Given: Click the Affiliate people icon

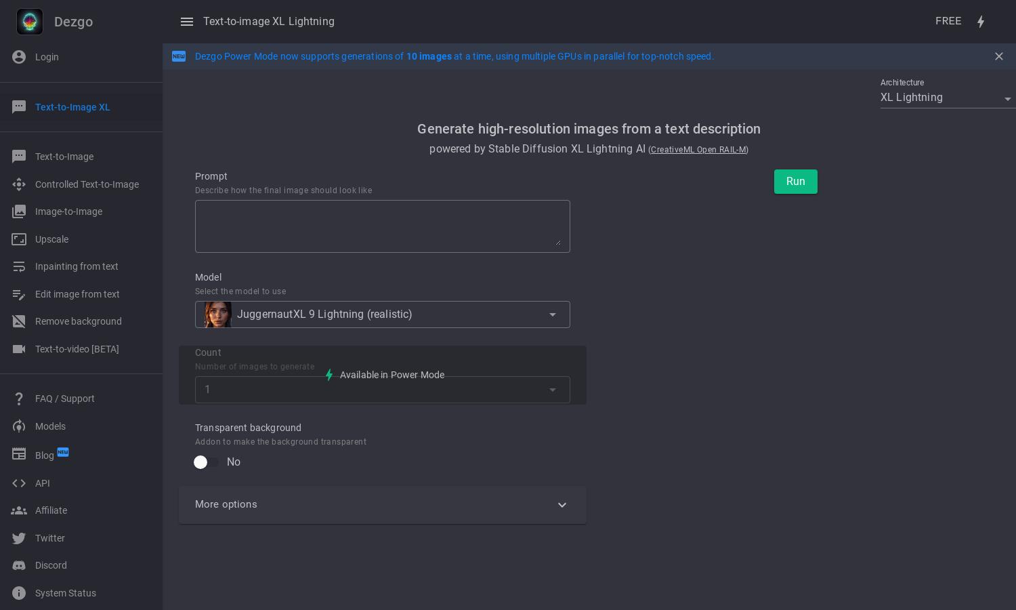Looking at the screenshot, I should pos(19,510).
